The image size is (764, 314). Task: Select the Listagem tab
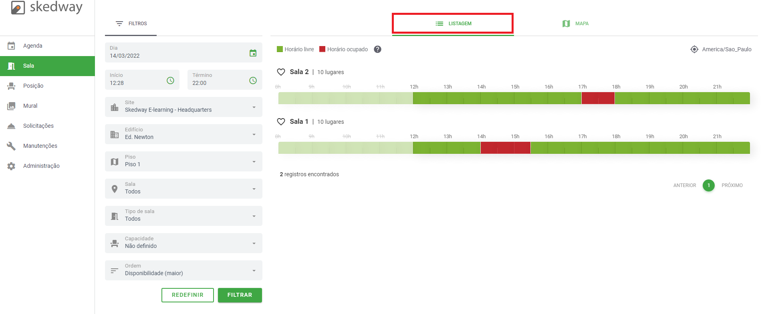(453, 24)
